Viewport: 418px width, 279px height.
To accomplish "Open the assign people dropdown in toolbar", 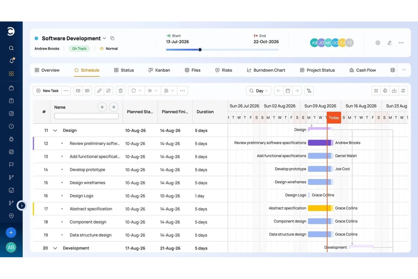I will tap(169, 91).
